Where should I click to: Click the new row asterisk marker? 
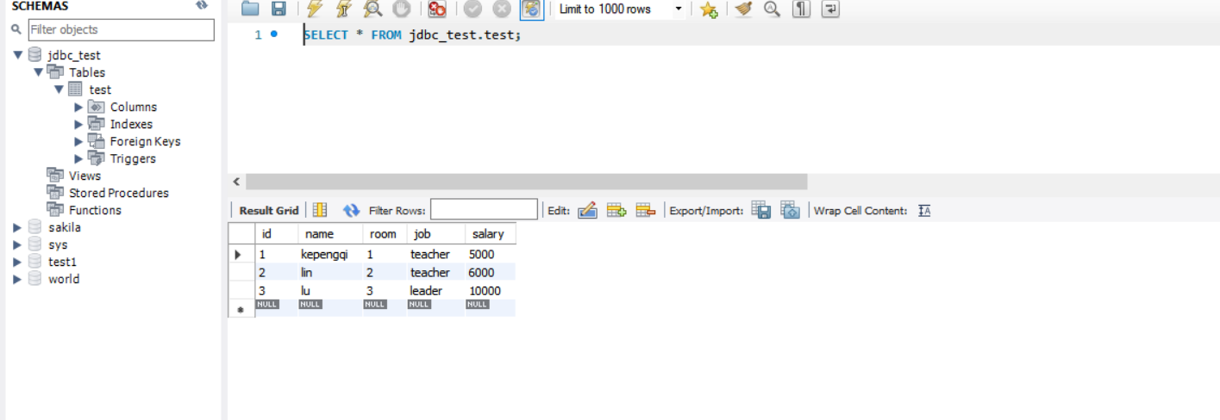tap(241, 311)
